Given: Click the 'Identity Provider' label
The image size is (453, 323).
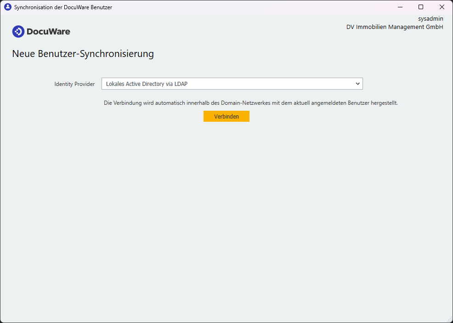Looking at the screenshot, I should [74, 84].
